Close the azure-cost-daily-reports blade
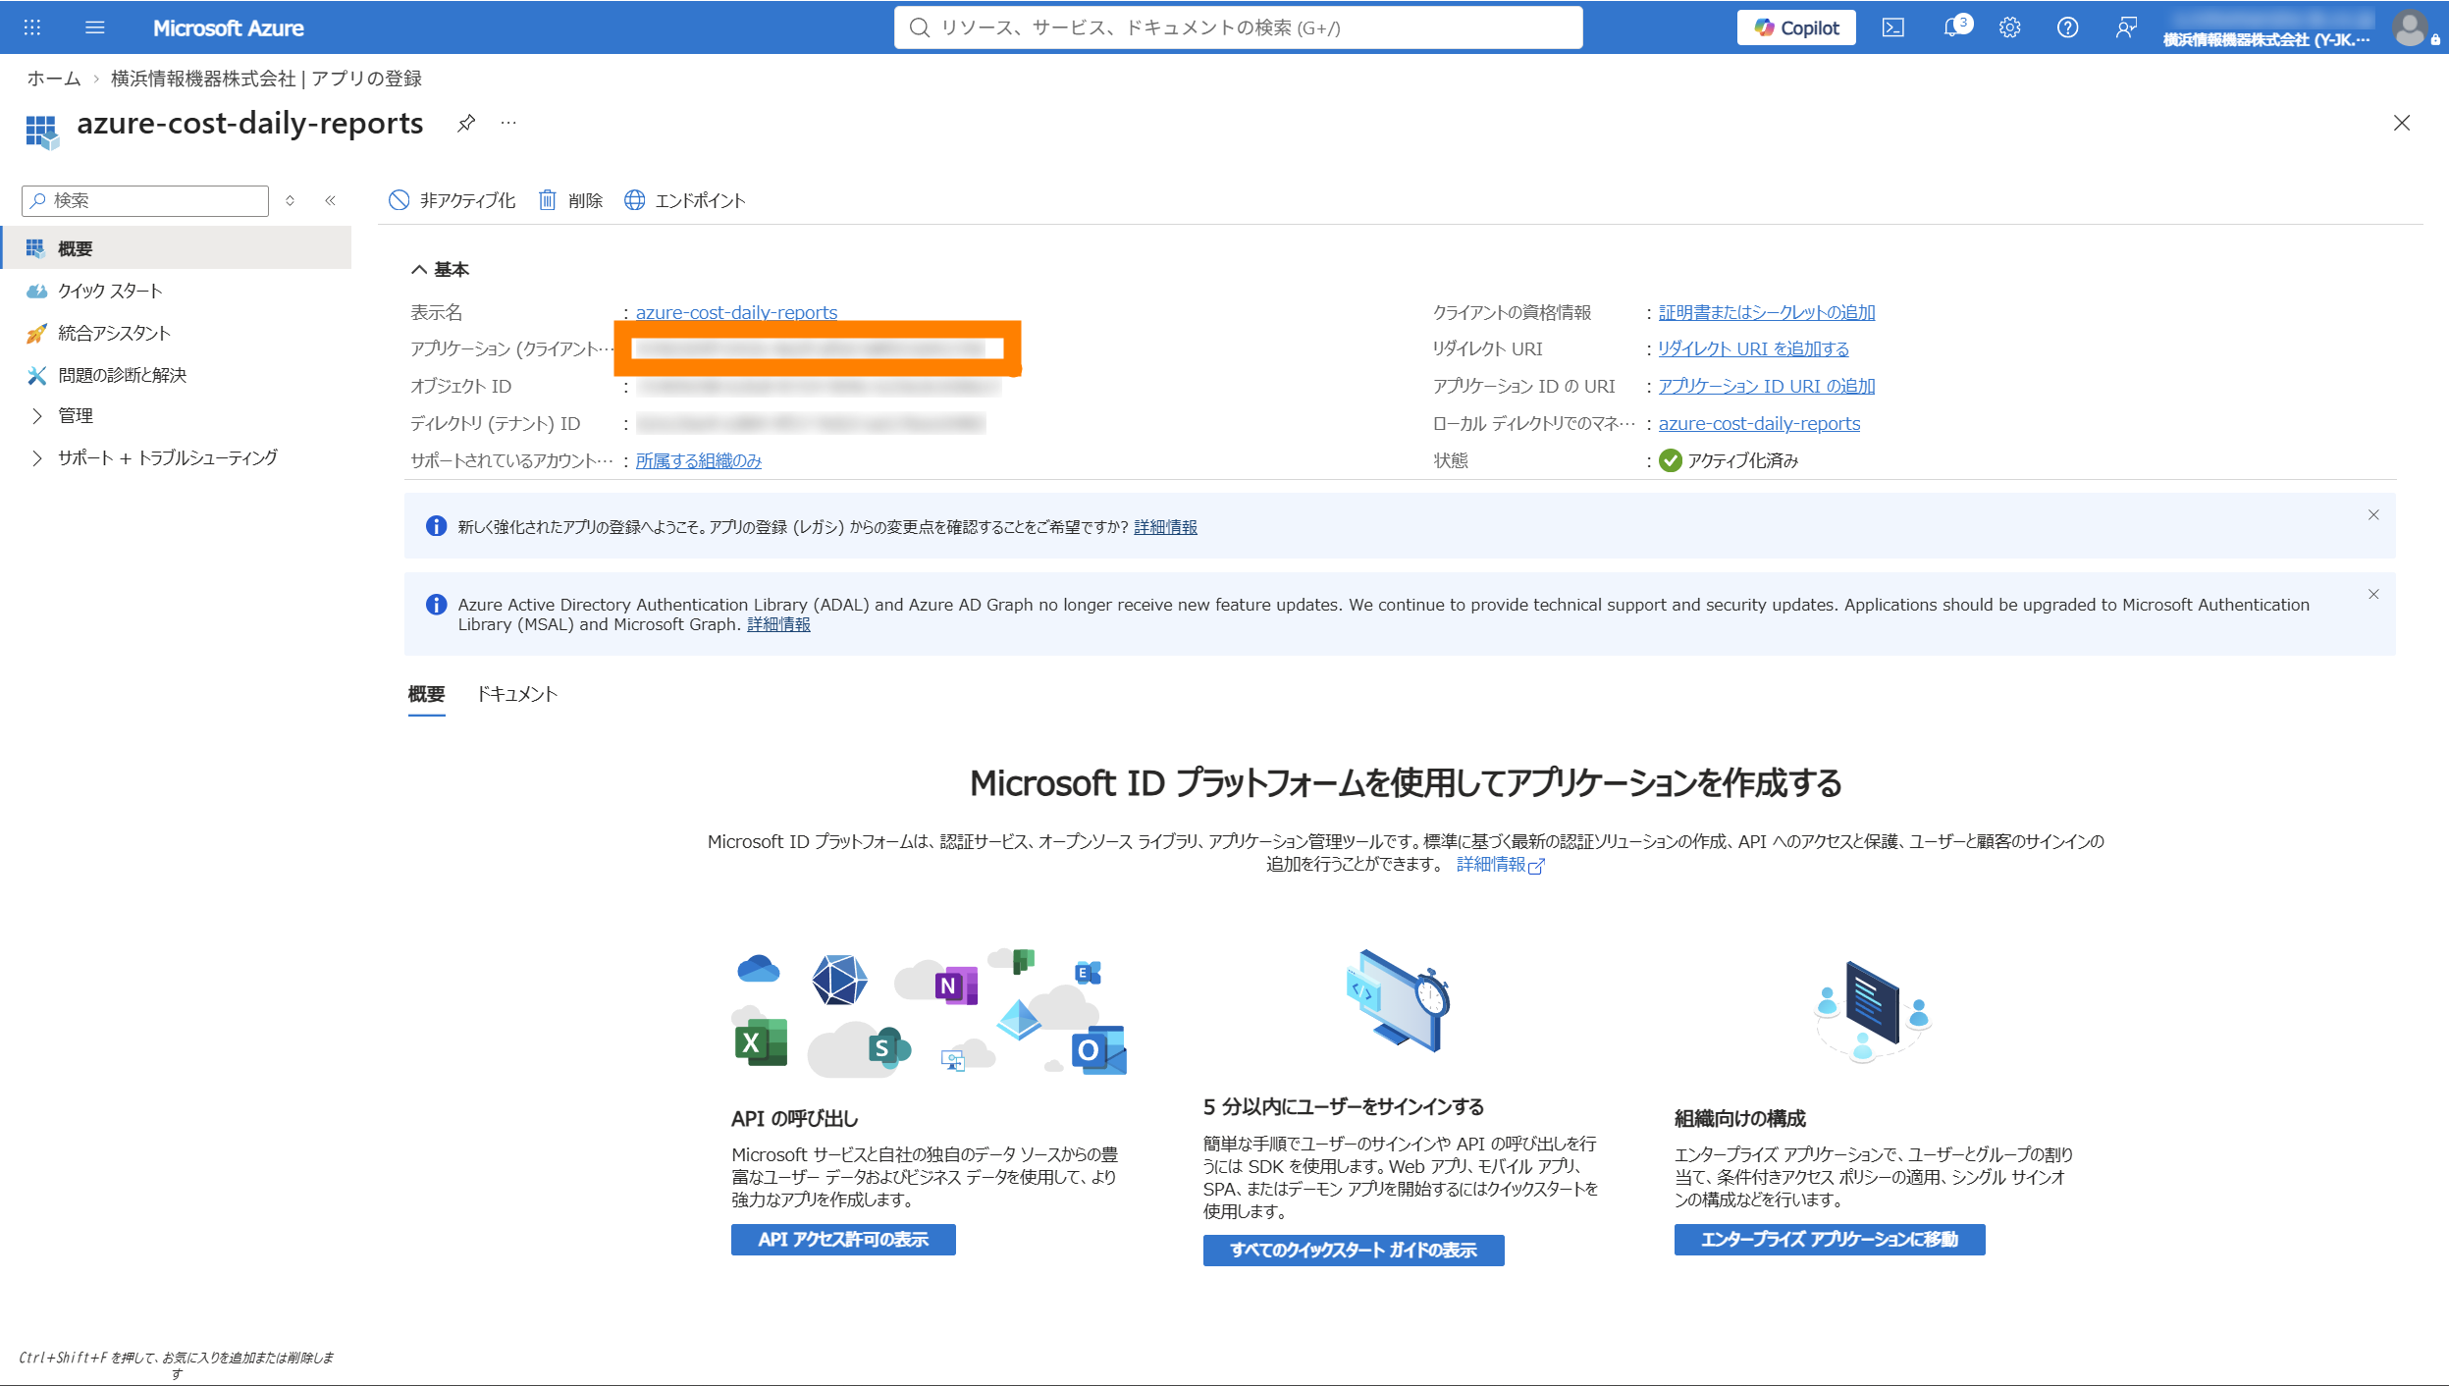Viewport: 2449px width, 1386px height. pos(2401,123)
